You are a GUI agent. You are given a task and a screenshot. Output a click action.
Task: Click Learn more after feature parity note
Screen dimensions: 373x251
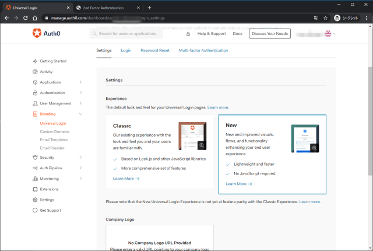309,202
